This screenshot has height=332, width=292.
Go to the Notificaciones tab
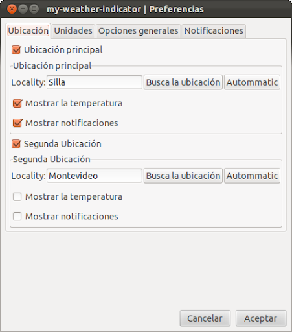click(214, 31)
